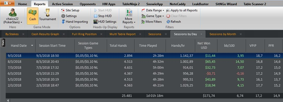Click the Stop HUD button
283x102 pixels.
103,16
